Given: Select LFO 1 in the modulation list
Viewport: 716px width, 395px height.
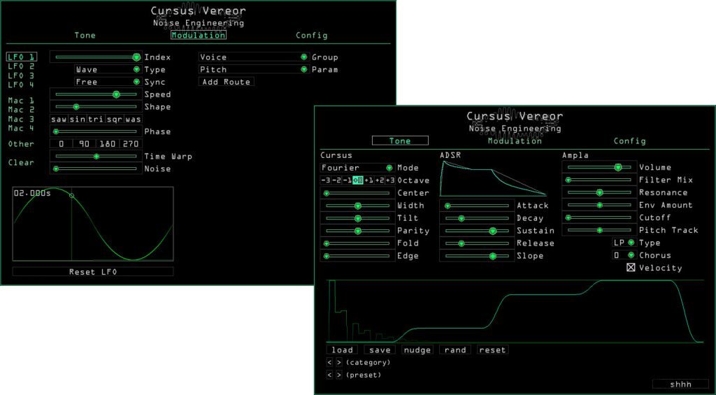Looking at the screenshot, I should click(x=21, y=57).
